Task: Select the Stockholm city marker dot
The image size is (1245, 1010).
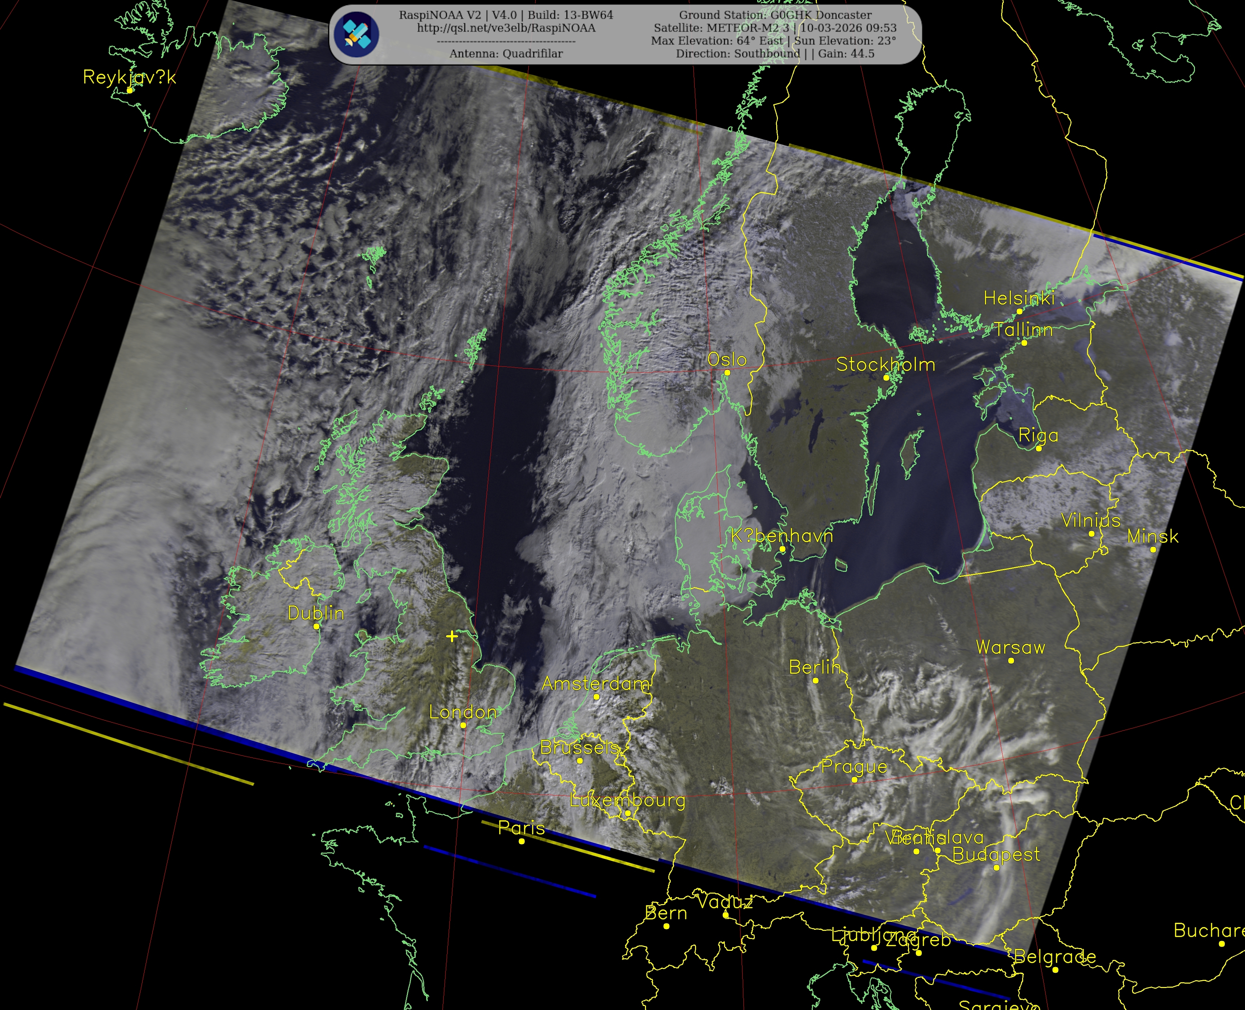Action: pyautogui.click(x=886, y=378)
